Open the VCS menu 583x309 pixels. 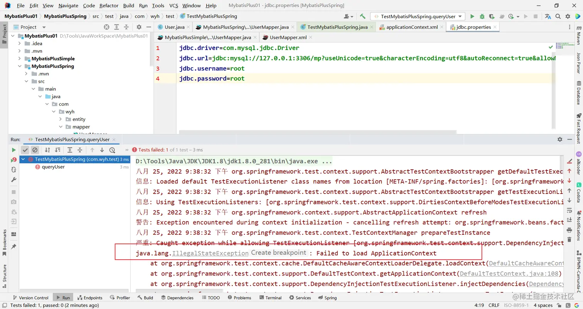174,5
